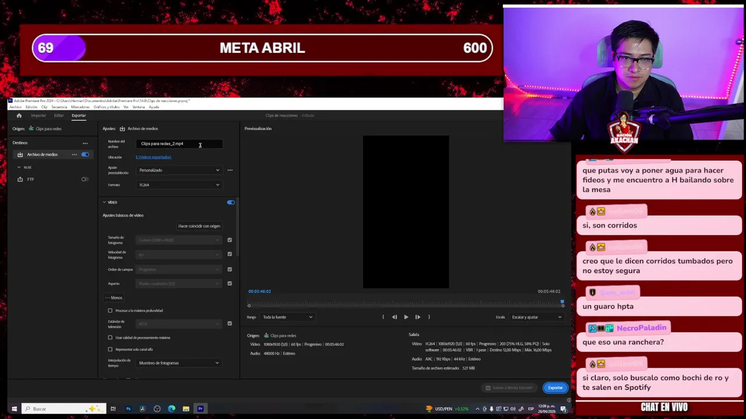Open preset three-dot menu beside Personalizado
The height and width of the screenshot is (419, 746).
point(230,170)
